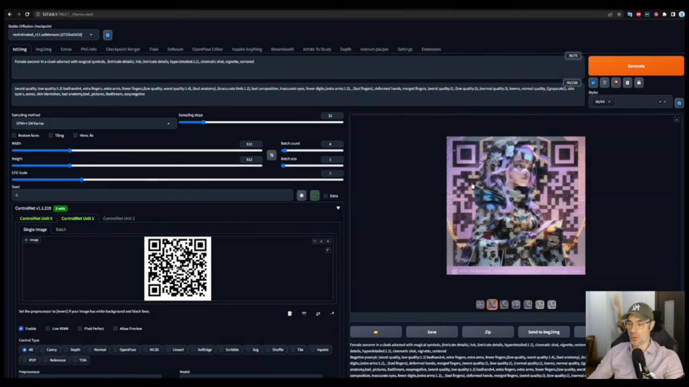Reload the page with refresh icon
This screenshot has width=689, height=387.
point(27,14)
